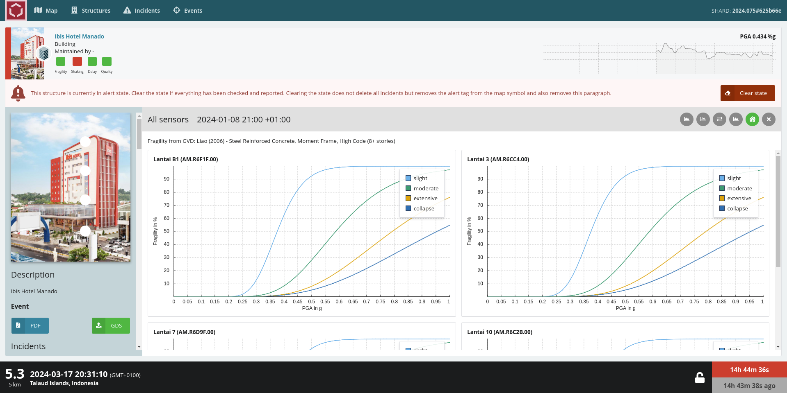Click the swap arrows icon button

(x=719, y=120)
